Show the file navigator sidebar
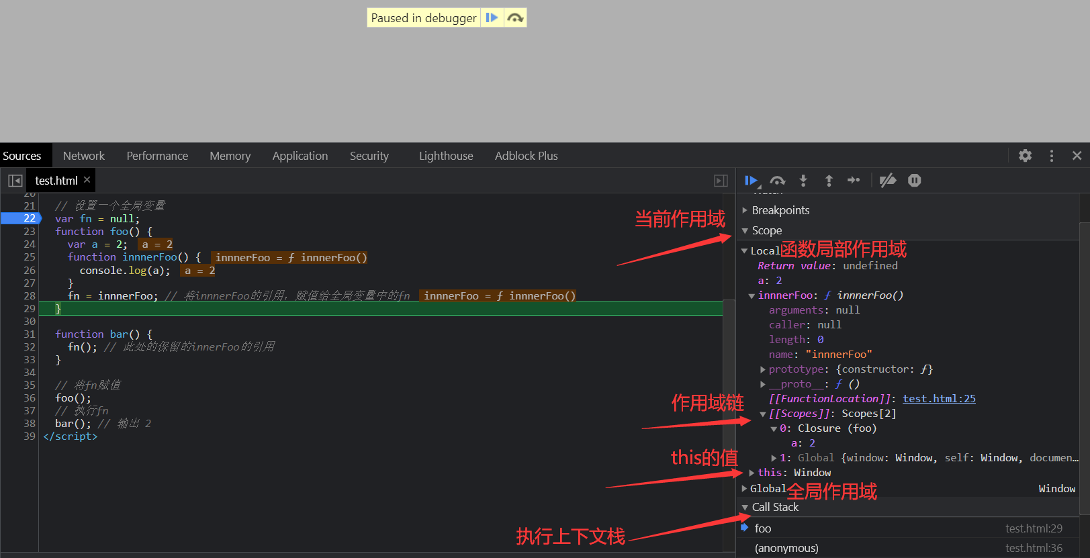Screen dimensions: 1090x558 click(15, 181)
